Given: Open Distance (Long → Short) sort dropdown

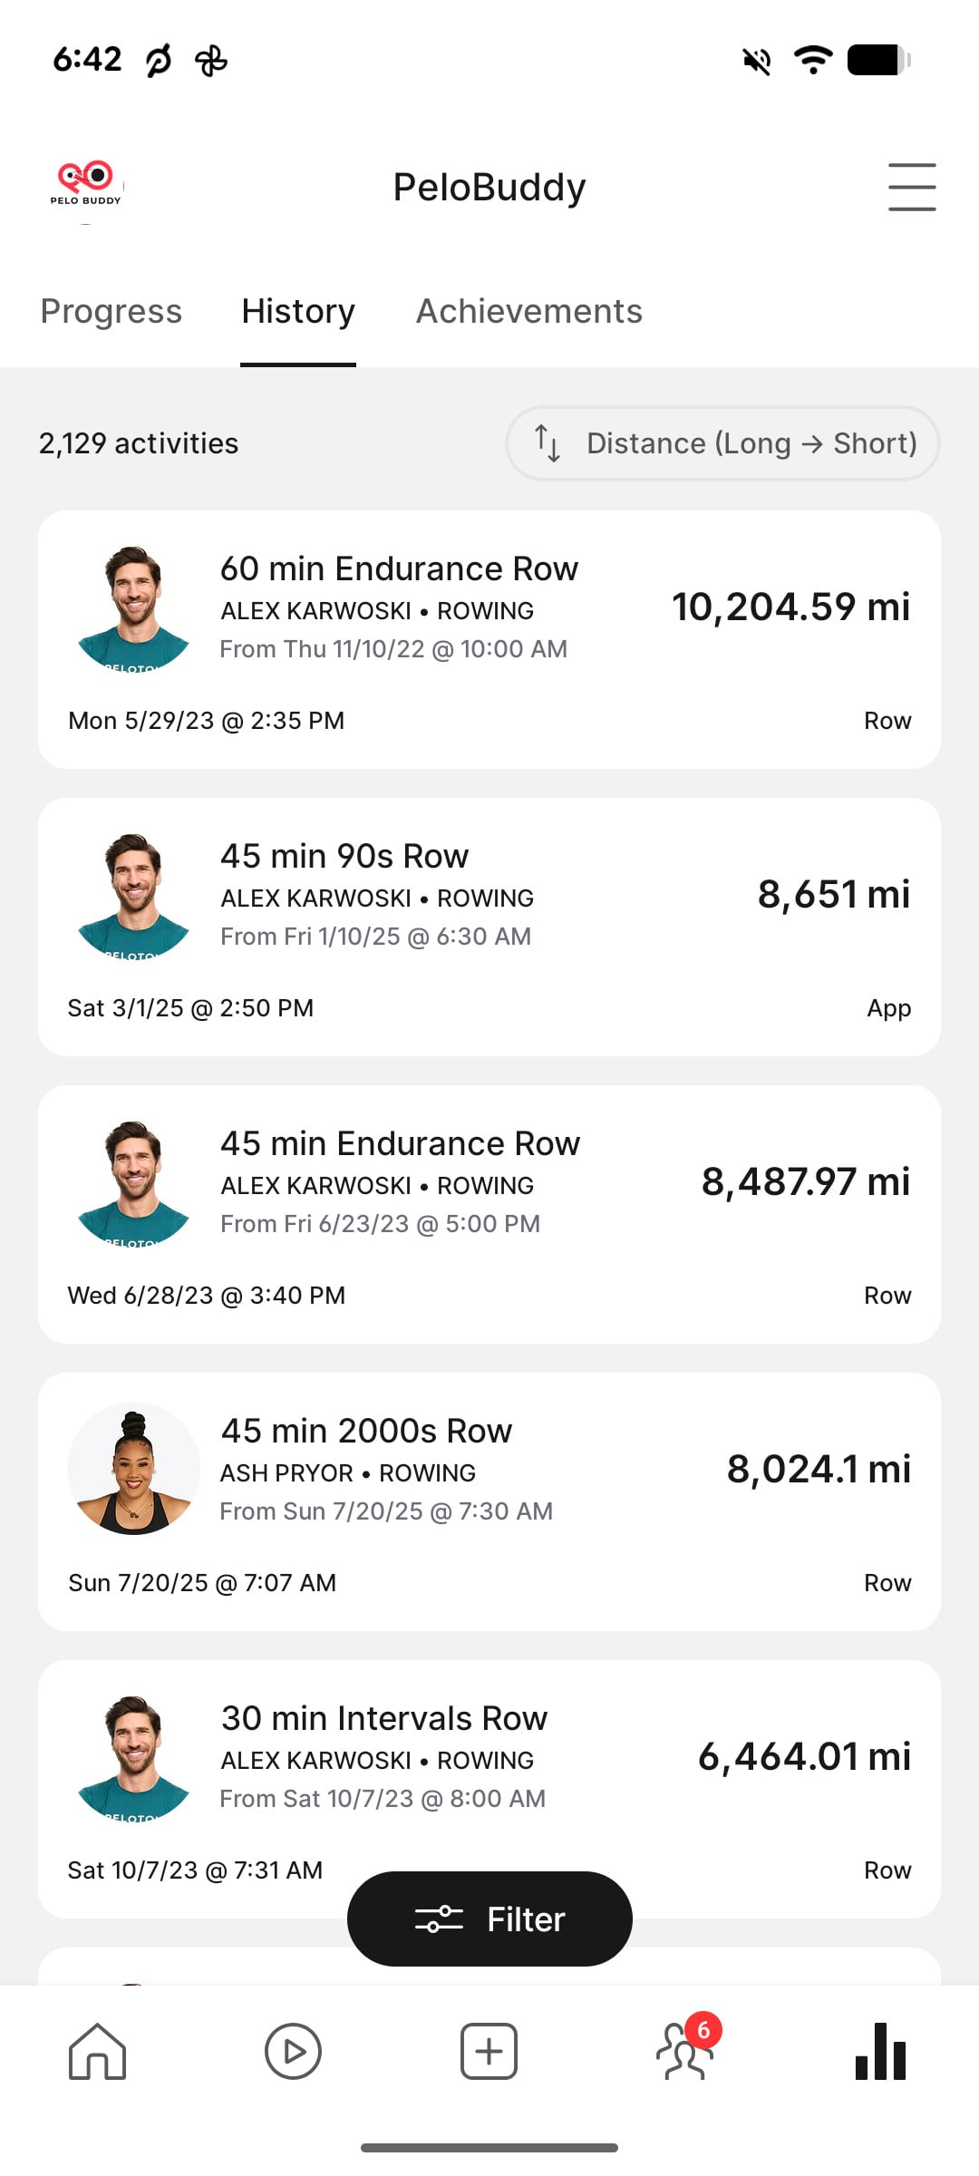Looking at the screenshot, I should [x=722, y=443].
